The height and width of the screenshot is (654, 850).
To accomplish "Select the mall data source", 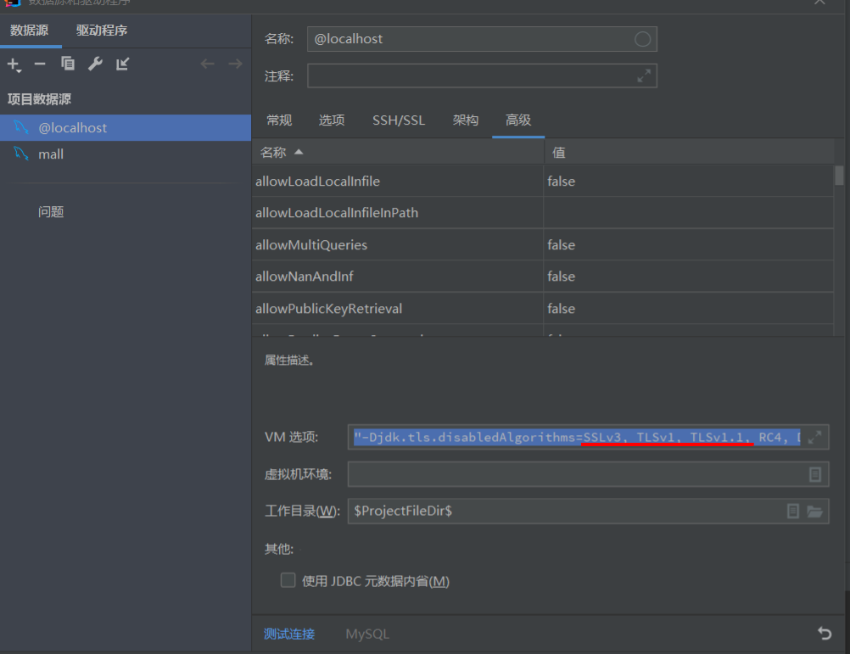I will coord(50,154).
